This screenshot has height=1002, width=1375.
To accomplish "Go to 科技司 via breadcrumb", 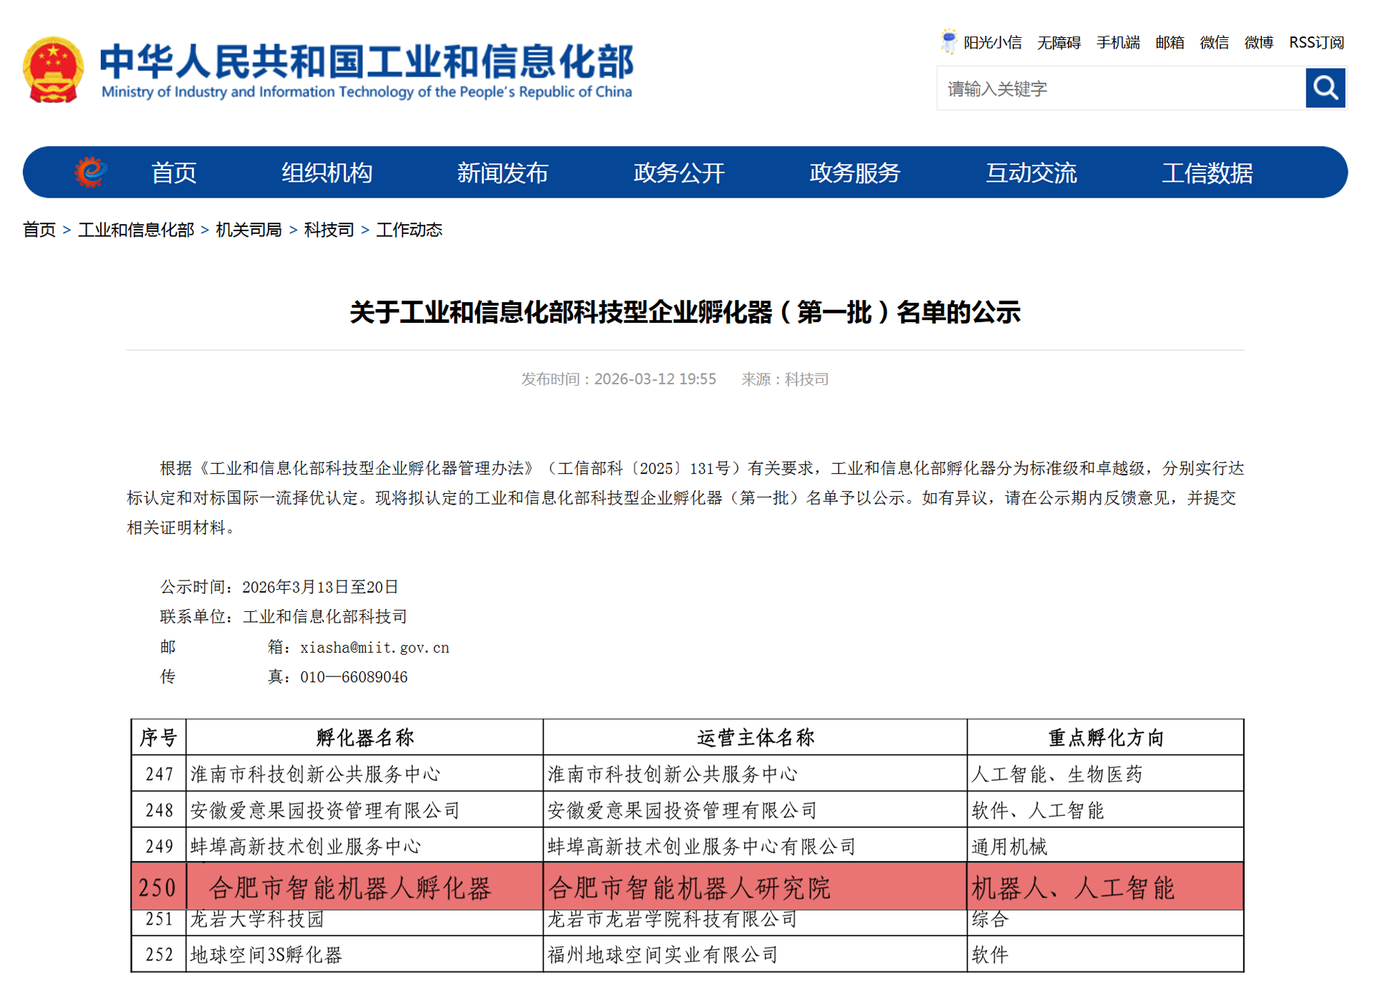I will point(329,230).
